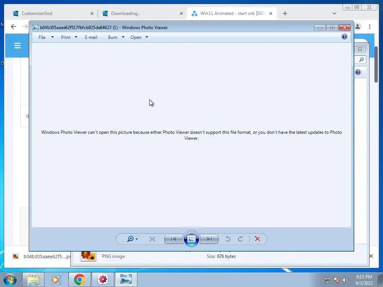Go to next picture in Photo Viewer
This screenshot has height=287, width=383.
tap(209, 239)
